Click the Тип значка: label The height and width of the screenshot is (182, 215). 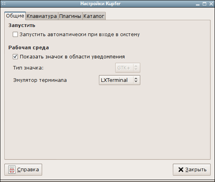[28, 68]
